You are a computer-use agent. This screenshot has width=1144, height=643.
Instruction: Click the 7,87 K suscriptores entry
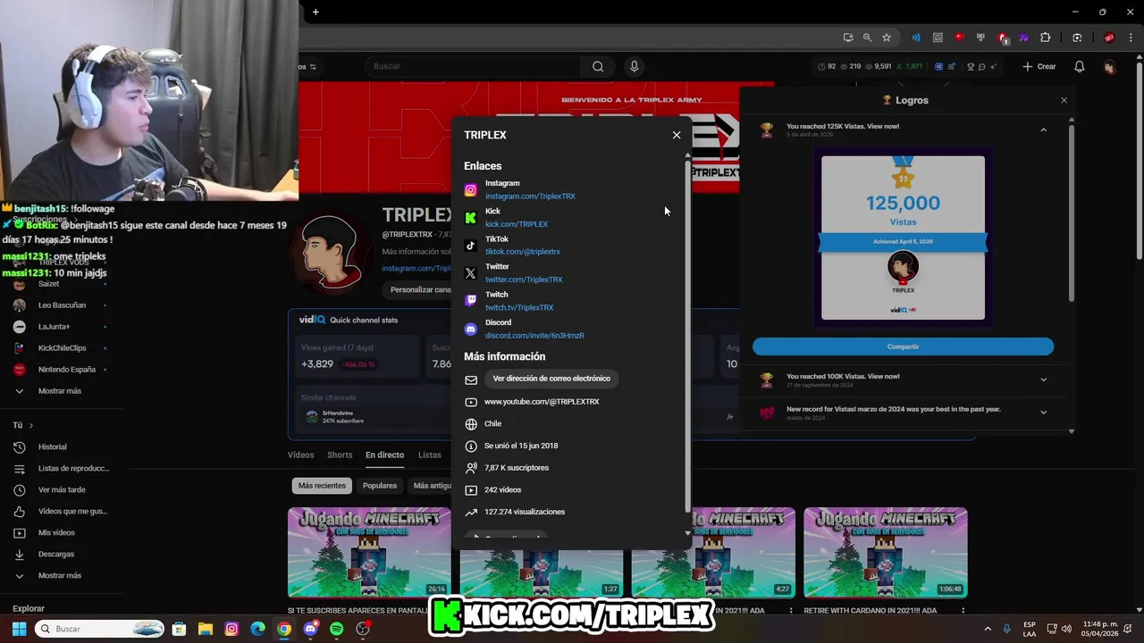[x=517, y=468]
